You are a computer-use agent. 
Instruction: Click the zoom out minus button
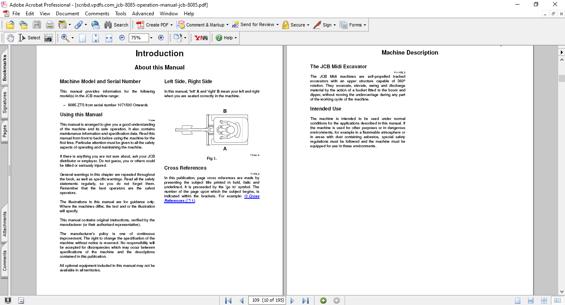pos(122,38)
